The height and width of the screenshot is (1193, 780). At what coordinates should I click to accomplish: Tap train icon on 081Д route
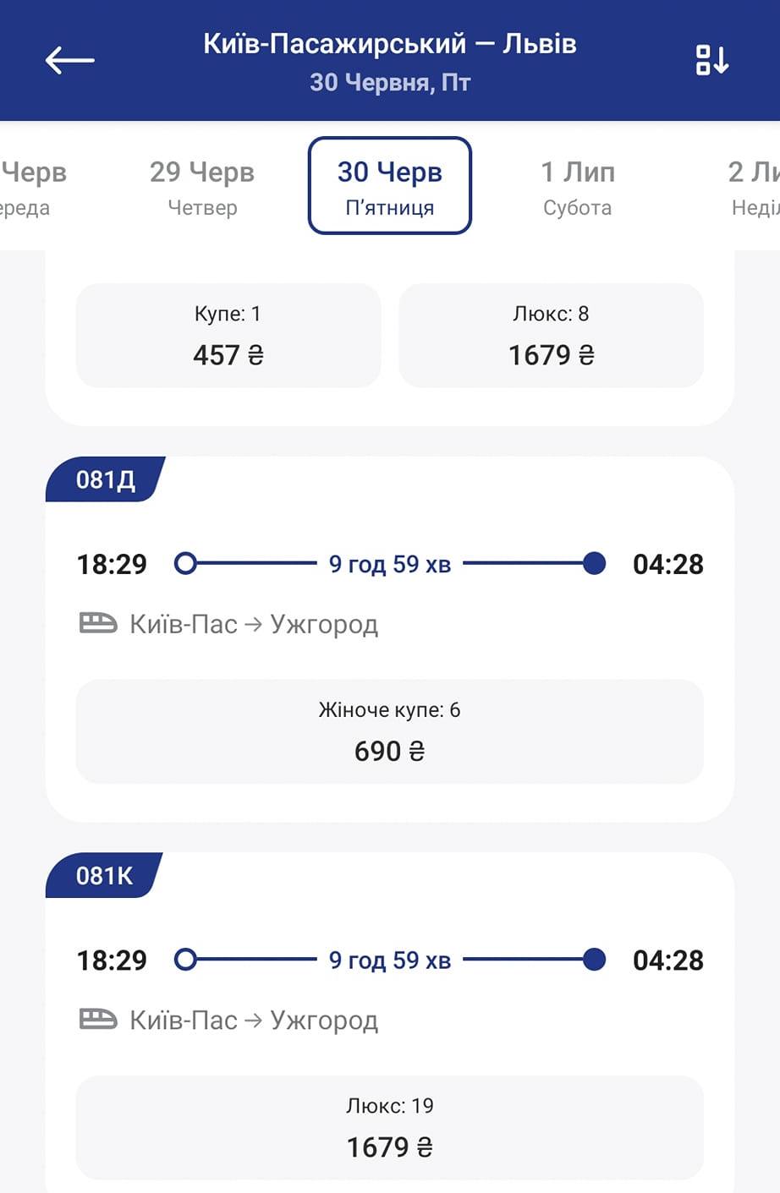click(97, 624)
